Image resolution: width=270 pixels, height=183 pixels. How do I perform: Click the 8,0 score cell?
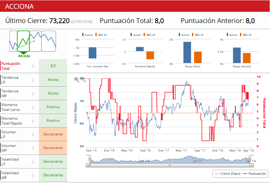(x=53, y=66)
